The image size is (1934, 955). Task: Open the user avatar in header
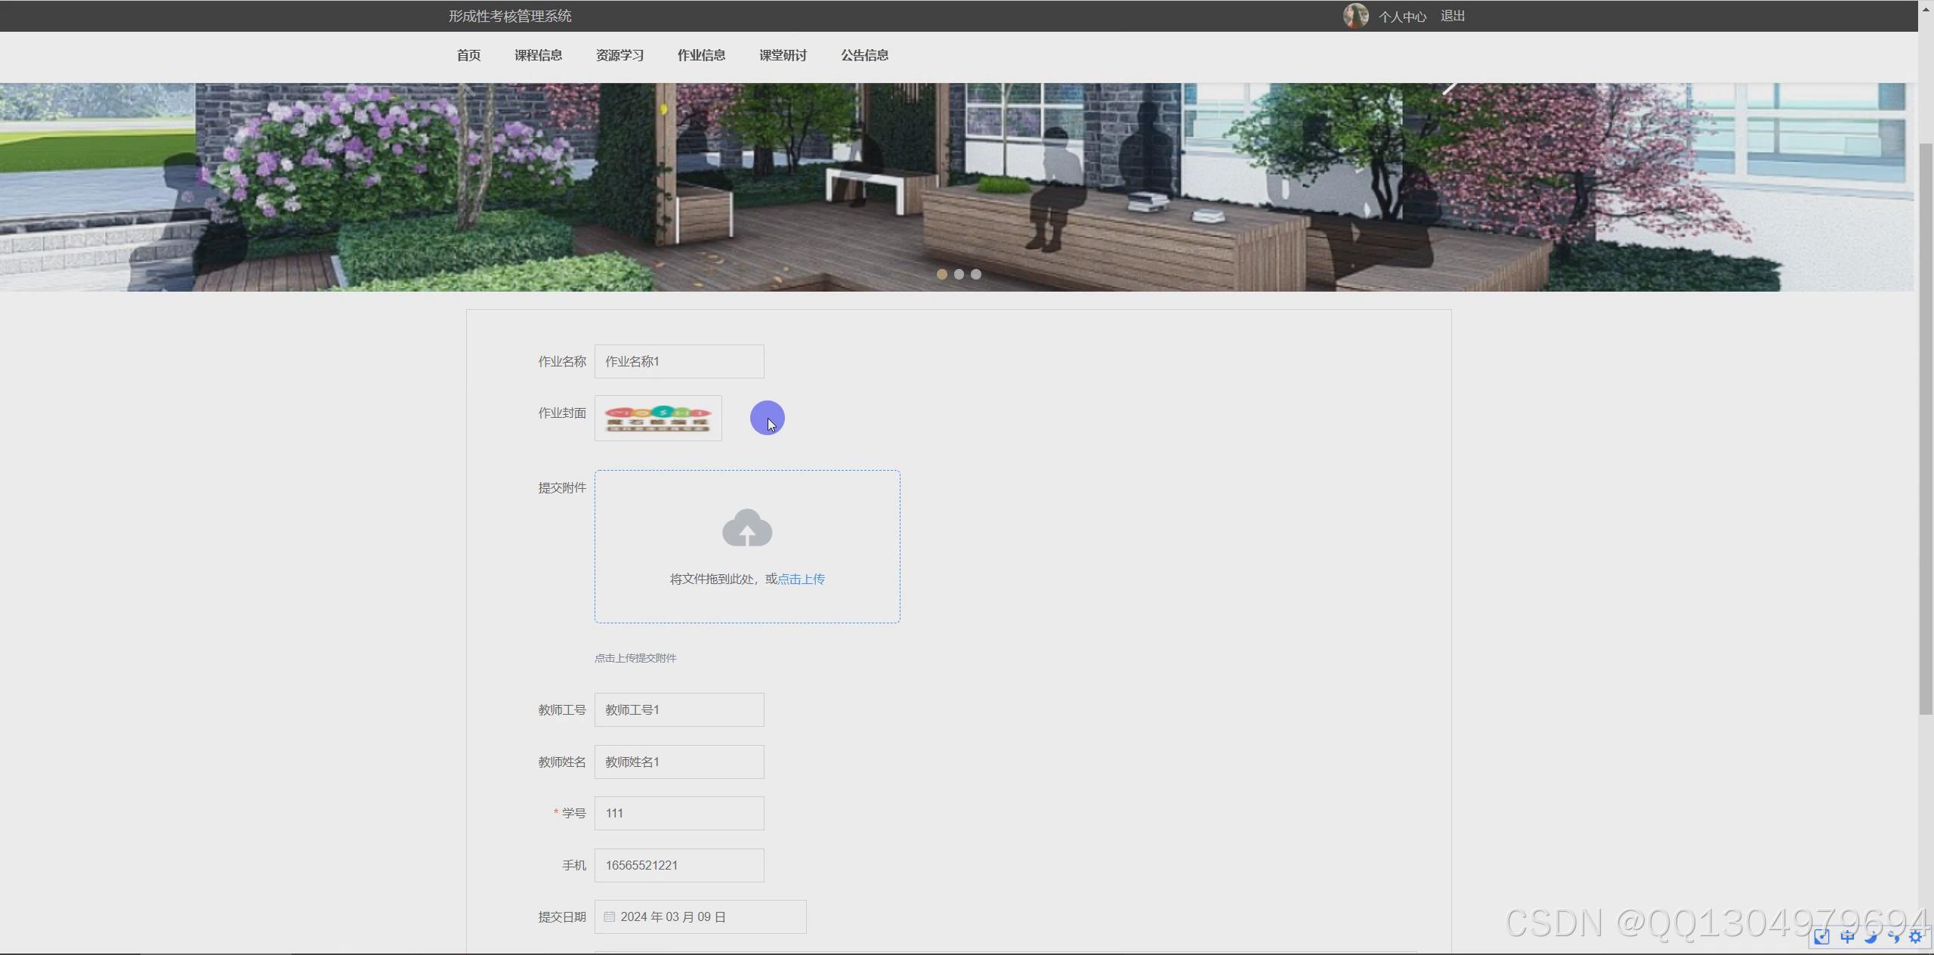click(x=1355, y=16)
